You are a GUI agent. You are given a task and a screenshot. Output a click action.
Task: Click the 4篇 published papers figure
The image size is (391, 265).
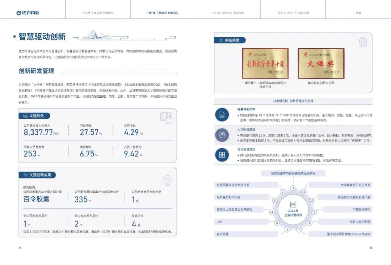pyautogui.click(x=136, y=224)
